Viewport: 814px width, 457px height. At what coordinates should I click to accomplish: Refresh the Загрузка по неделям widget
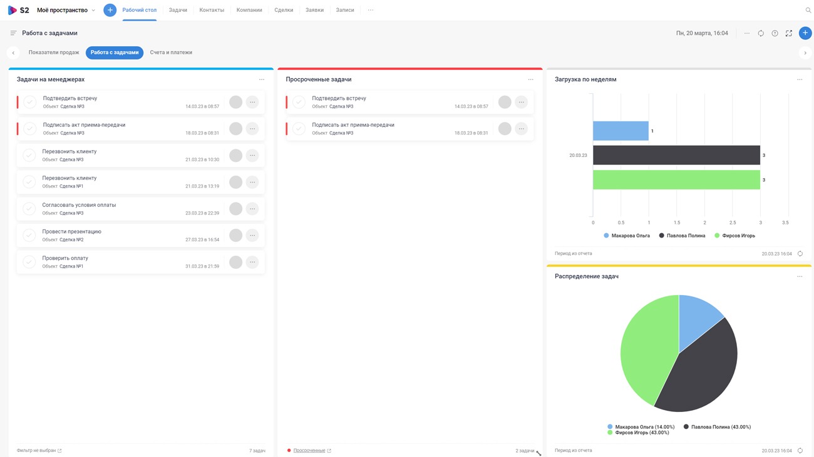click(x=800, y=254)
